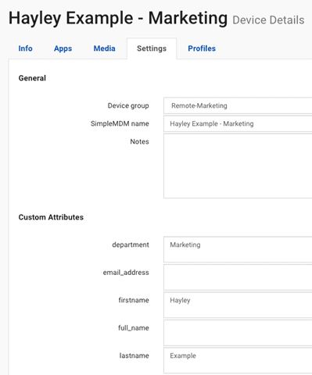Focus the firstname field containing Hayley
This screenshot has width=312, height=375.
(238, 305)
